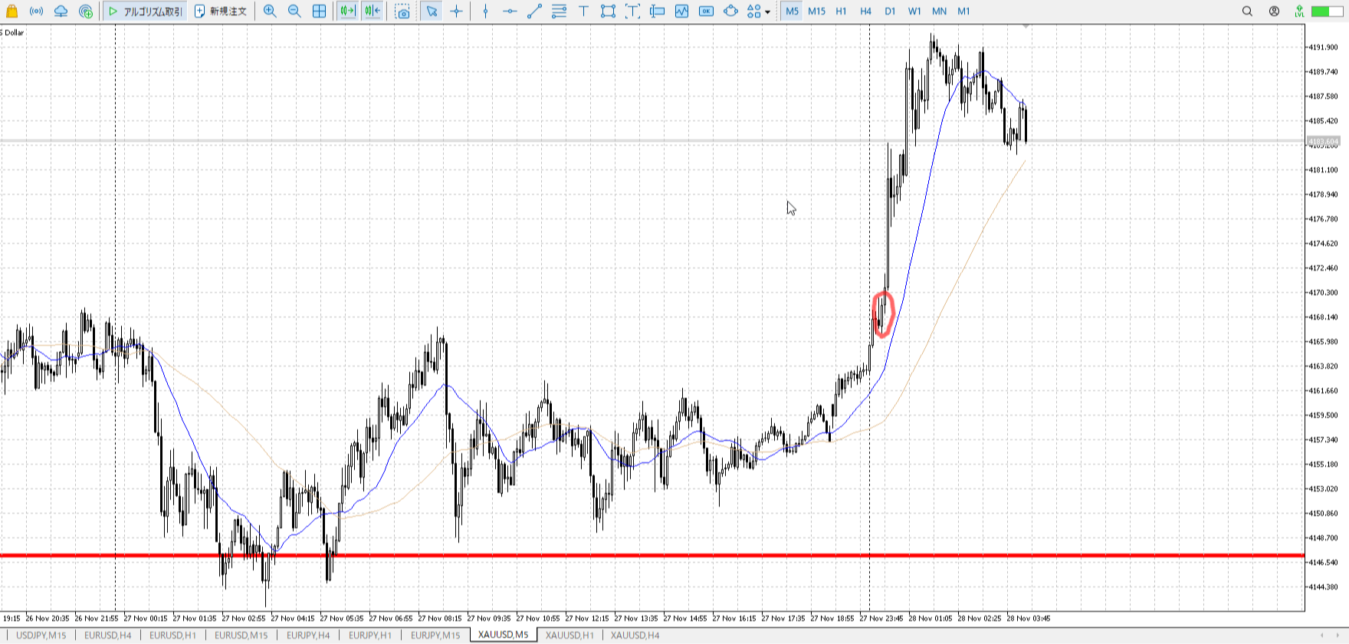
Task: Expand the objects shapes dropdown arrow
Action: click(767, 12)
